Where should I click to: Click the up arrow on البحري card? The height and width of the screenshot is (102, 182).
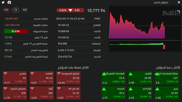click(104, 89)
